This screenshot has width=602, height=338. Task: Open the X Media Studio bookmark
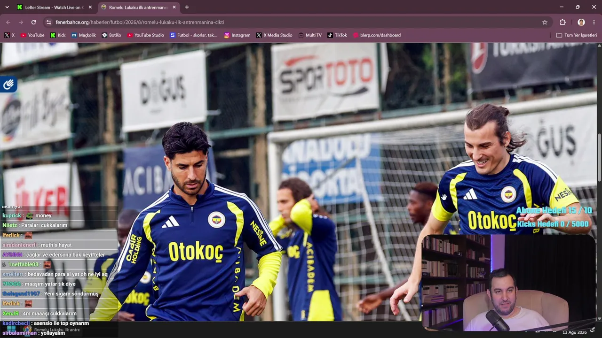click(274, 35)
